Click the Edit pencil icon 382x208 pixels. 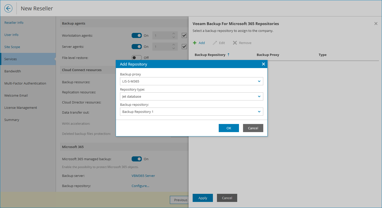click(215, 43)
